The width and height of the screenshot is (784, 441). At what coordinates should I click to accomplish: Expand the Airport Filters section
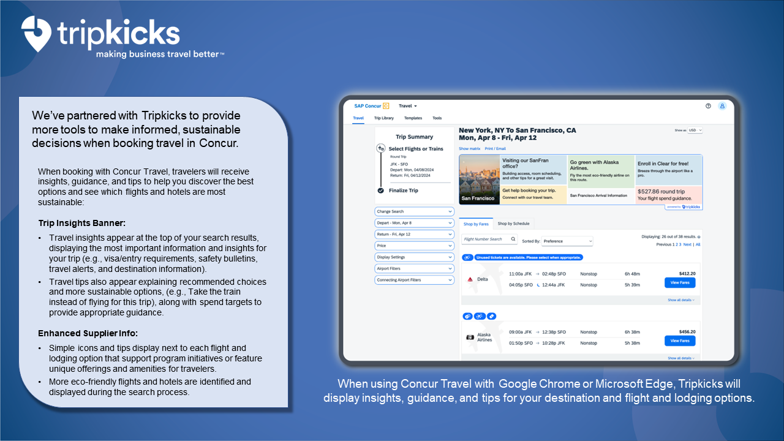coord(414,268)
